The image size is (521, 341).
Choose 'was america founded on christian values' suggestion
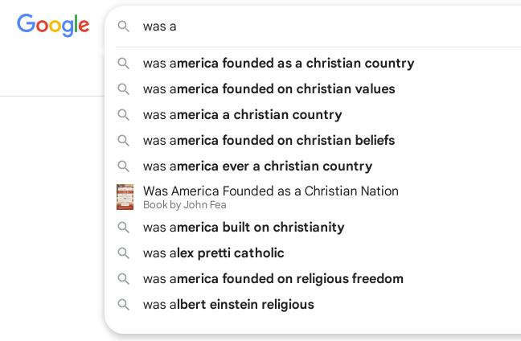coord(269,88)
